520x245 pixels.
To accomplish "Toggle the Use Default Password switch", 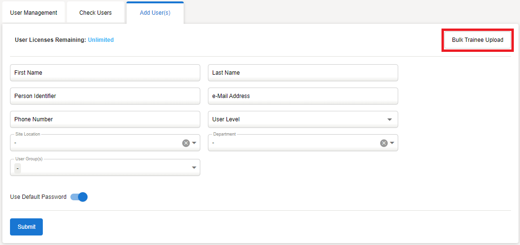I will click(79, 197).
